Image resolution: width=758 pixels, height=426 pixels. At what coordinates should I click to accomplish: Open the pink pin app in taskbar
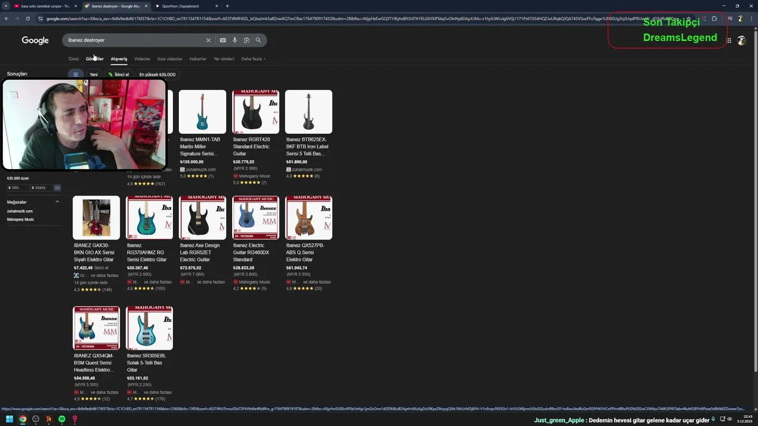tap(75, 419)
